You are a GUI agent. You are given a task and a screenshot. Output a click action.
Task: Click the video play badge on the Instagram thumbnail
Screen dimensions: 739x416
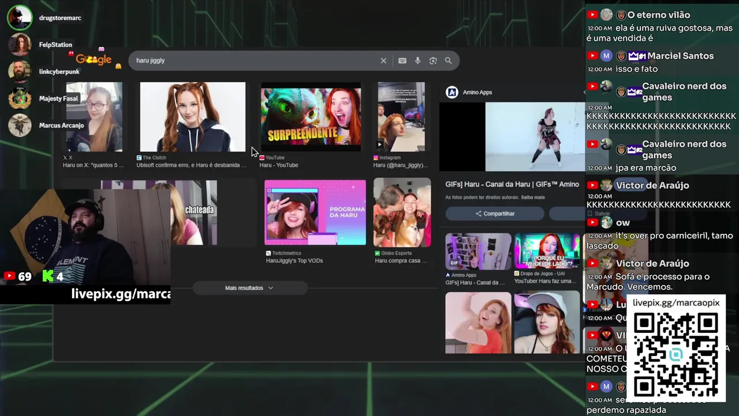(379, 144)
